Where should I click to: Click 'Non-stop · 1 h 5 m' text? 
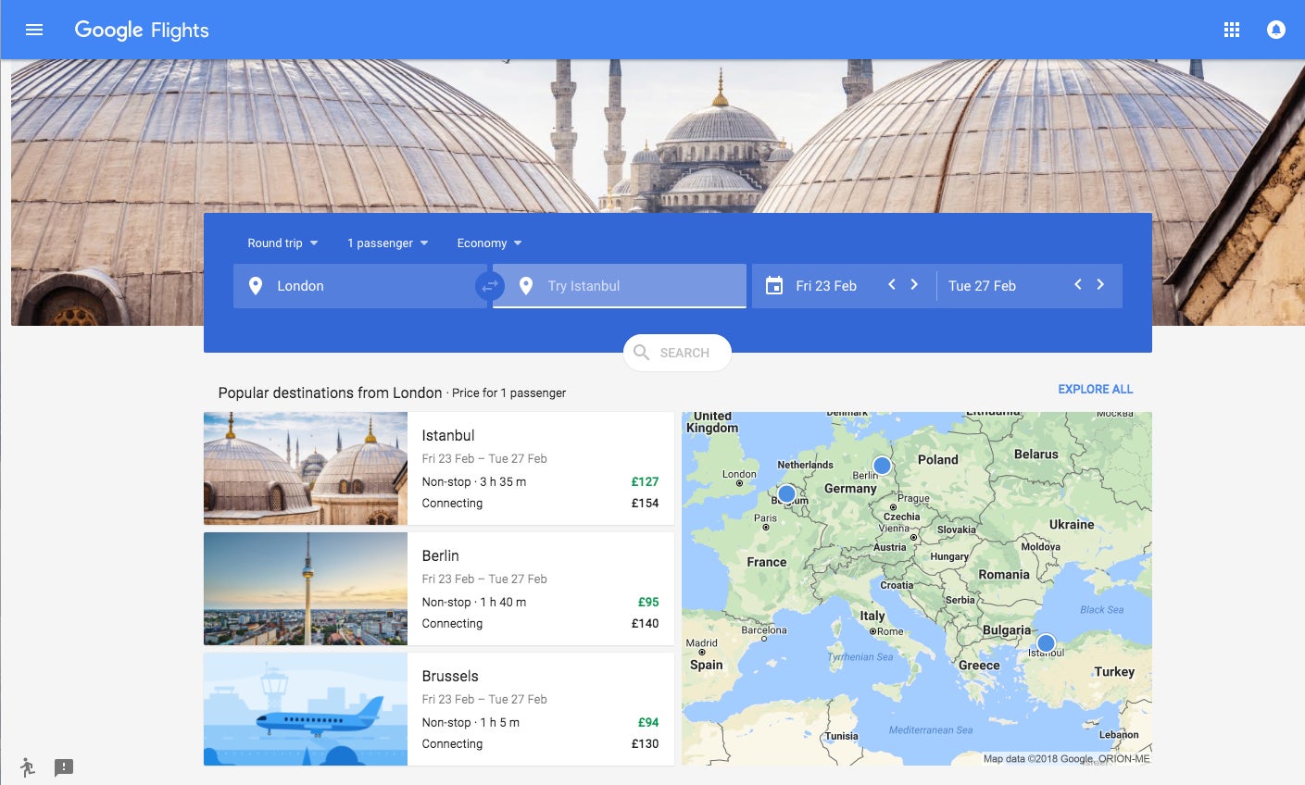coord(471,722)
